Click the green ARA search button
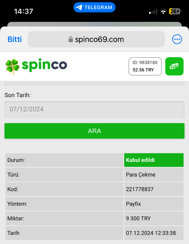 [94, 131]
